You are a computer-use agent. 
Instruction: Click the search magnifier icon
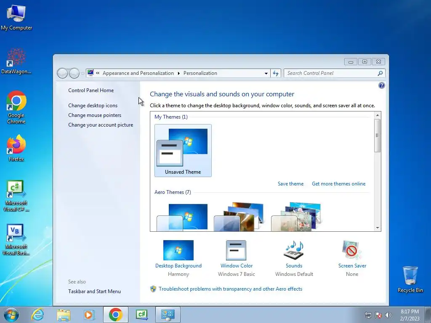380,73
